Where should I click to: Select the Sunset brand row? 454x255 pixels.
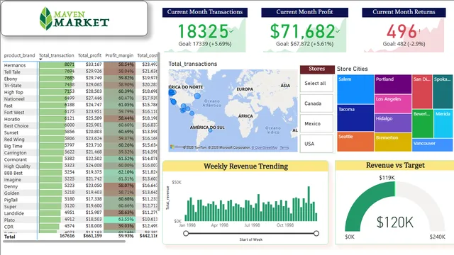tap(80, 132)
